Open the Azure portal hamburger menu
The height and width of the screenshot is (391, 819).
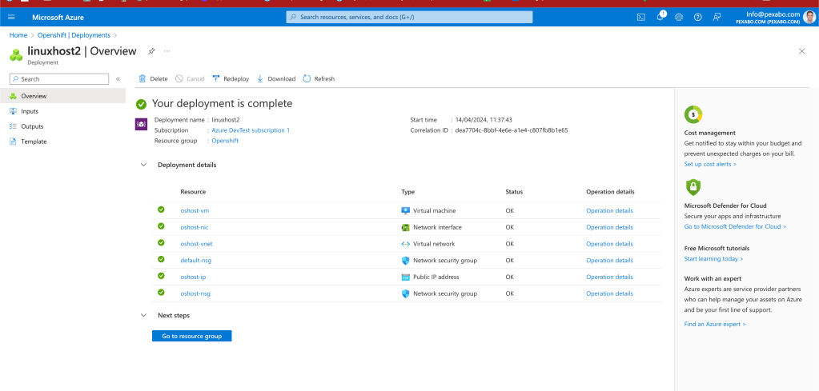(x=11, y=18)
